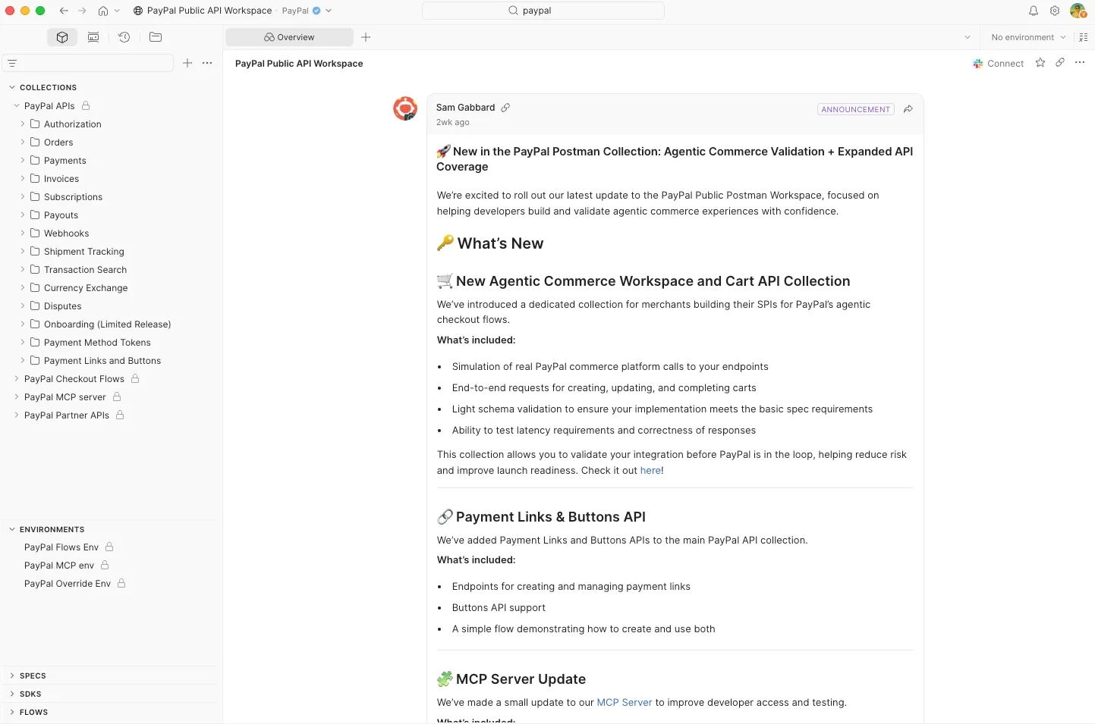Open Payment Links and Buttons folder

(102, 360)
